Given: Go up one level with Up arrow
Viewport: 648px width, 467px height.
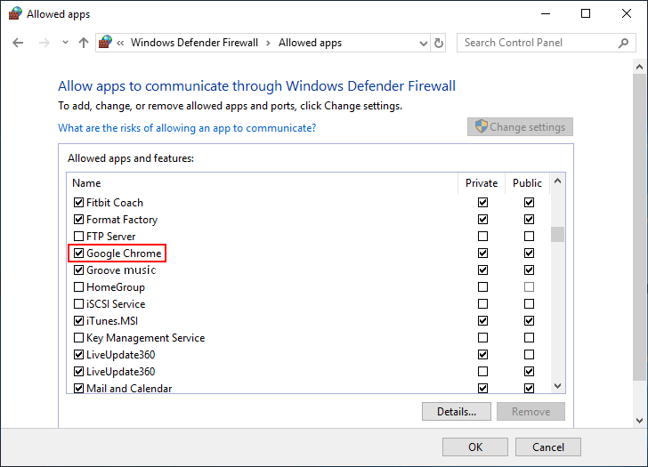Looking at the screenshot, I should click(84, 43).
